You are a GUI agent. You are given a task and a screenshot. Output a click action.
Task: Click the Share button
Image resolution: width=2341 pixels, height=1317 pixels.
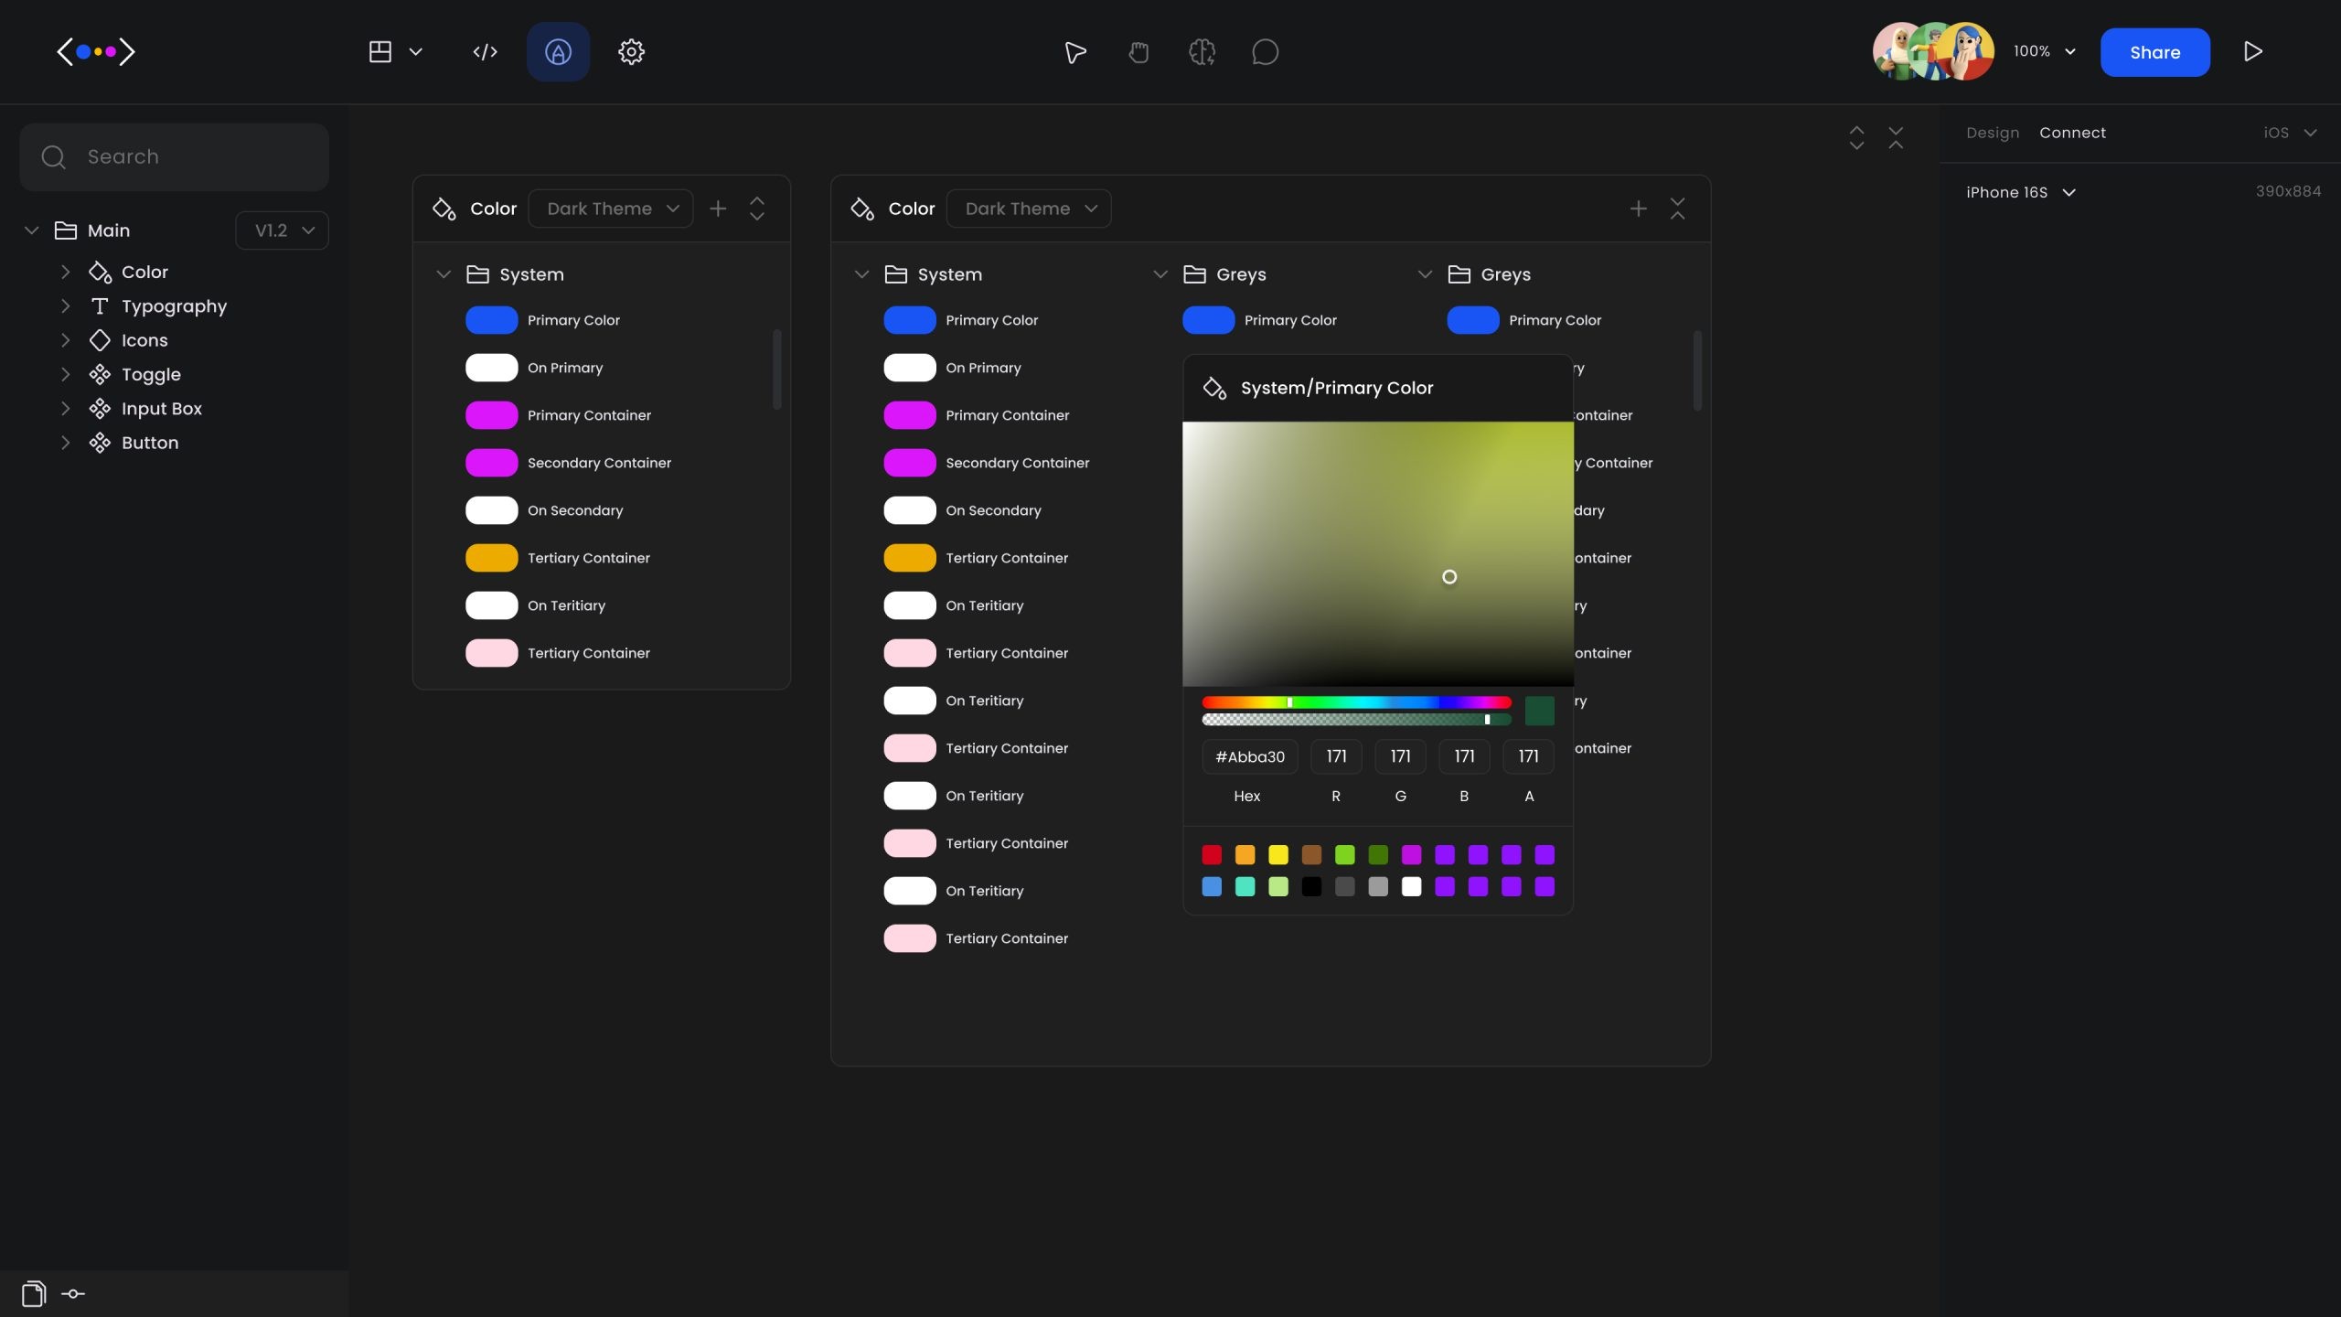2155,52
